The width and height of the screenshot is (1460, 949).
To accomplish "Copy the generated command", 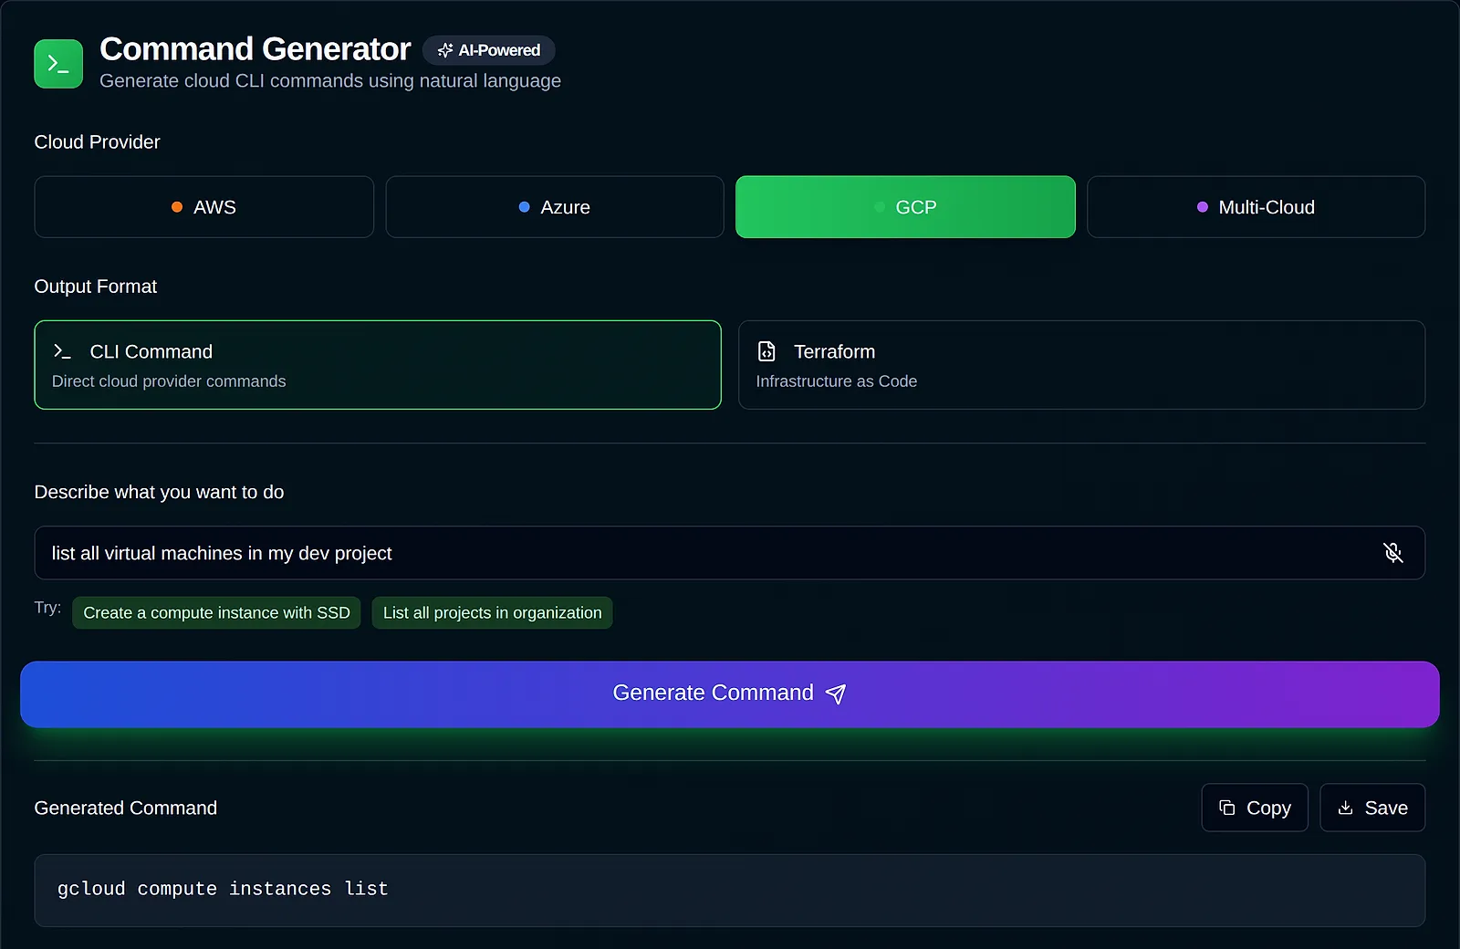I will (x=1255, y=808).
